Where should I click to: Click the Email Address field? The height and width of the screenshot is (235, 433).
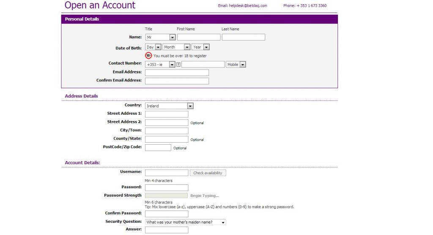(177, 73)
